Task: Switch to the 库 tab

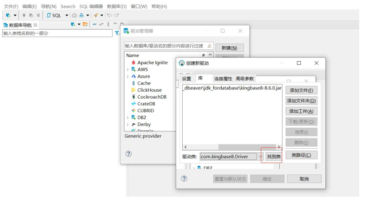Action: point(200,78)
